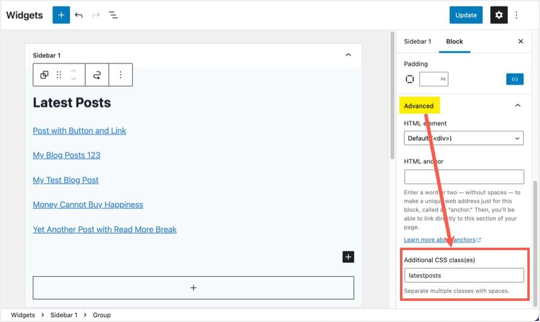The width and height of the screenshot is (540, 322).
Task: Open the three-dot options menu in header
Action: coord(516,15)
